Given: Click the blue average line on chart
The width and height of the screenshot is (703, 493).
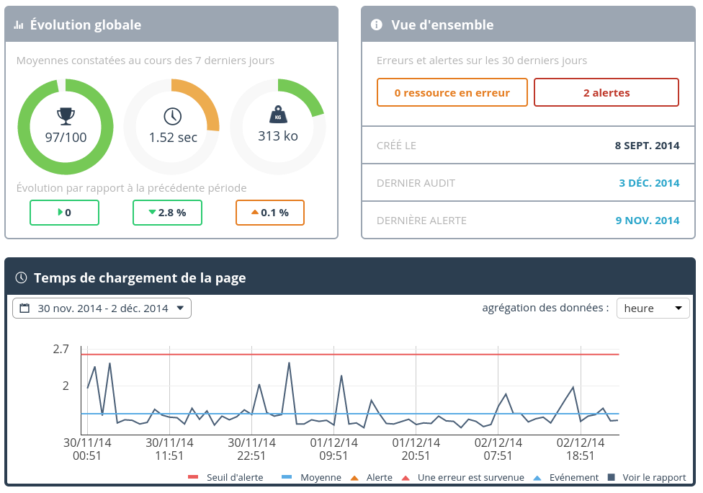Looking at the screenshot, I should [x=350, y=414].
